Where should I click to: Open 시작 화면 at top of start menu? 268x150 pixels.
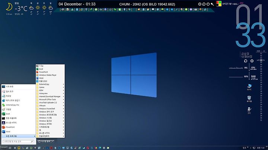19,87
